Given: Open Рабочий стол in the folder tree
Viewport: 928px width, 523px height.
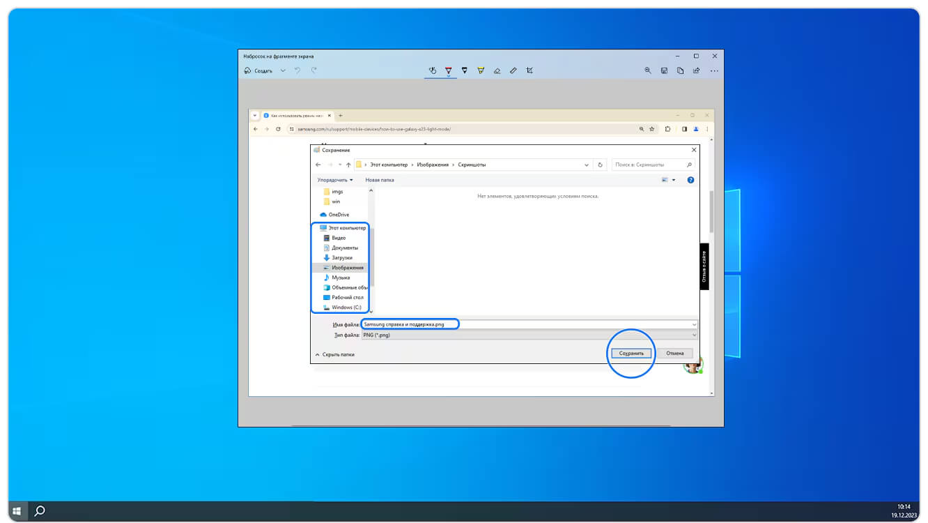Looking at the screenshot, I should tap(347, 298).
